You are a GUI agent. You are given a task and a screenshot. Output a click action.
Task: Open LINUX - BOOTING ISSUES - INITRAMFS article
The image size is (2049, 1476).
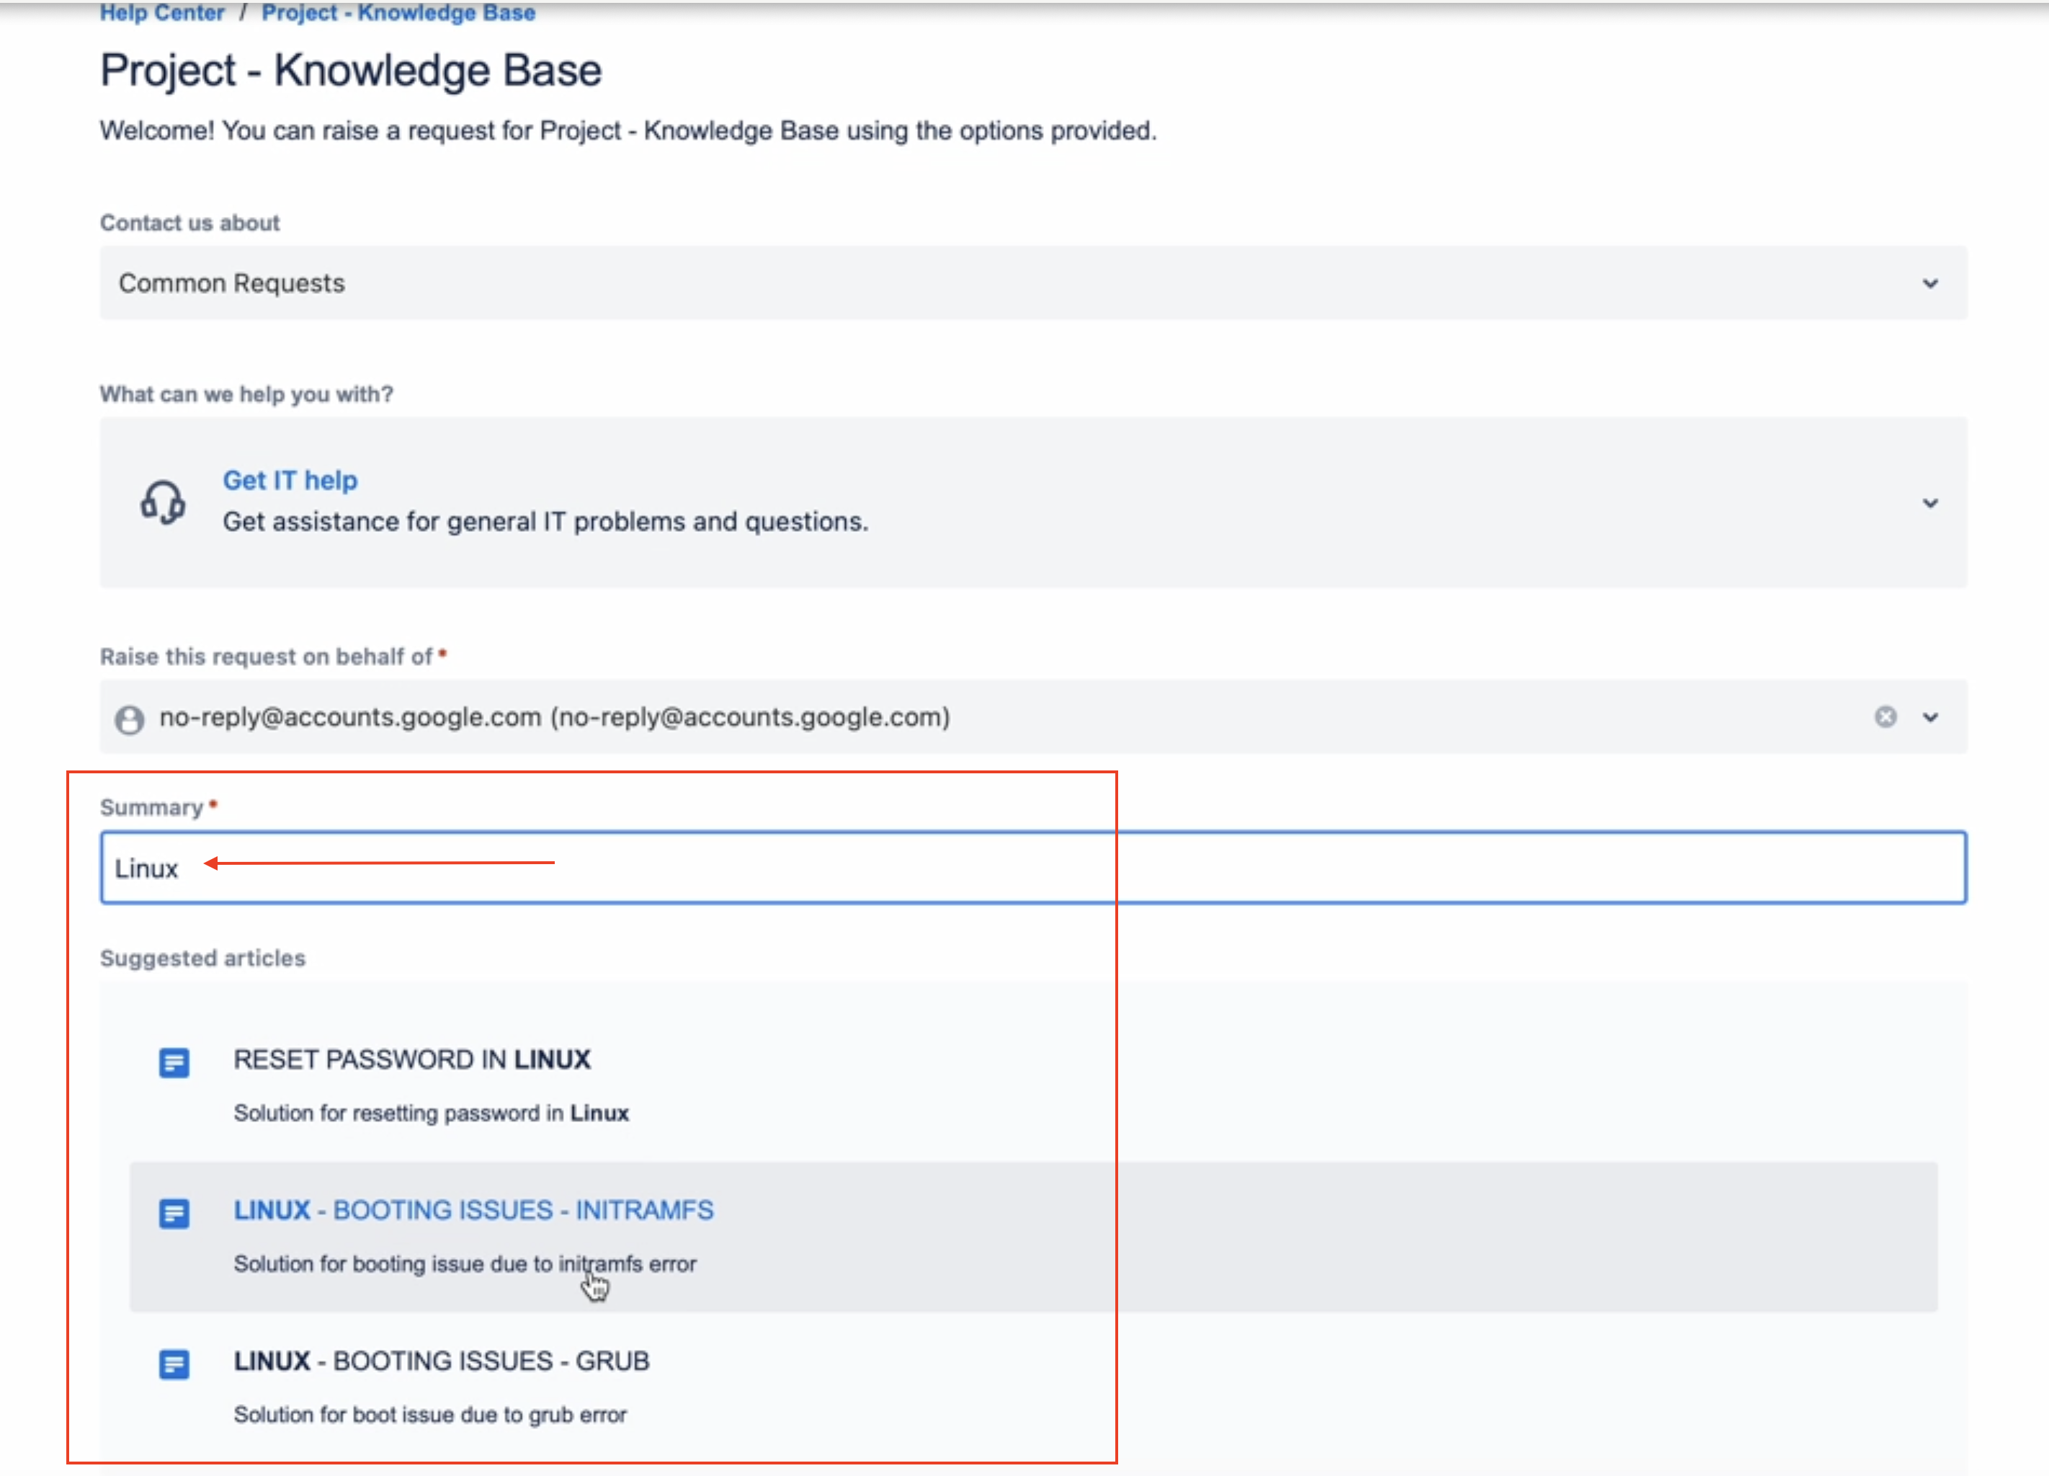(473, 1210)
